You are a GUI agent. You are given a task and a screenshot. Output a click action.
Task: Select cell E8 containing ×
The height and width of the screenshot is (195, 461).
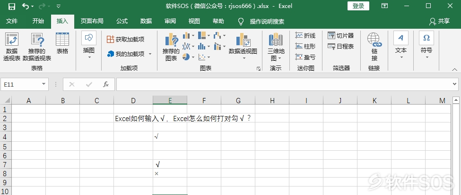point(170,173)
